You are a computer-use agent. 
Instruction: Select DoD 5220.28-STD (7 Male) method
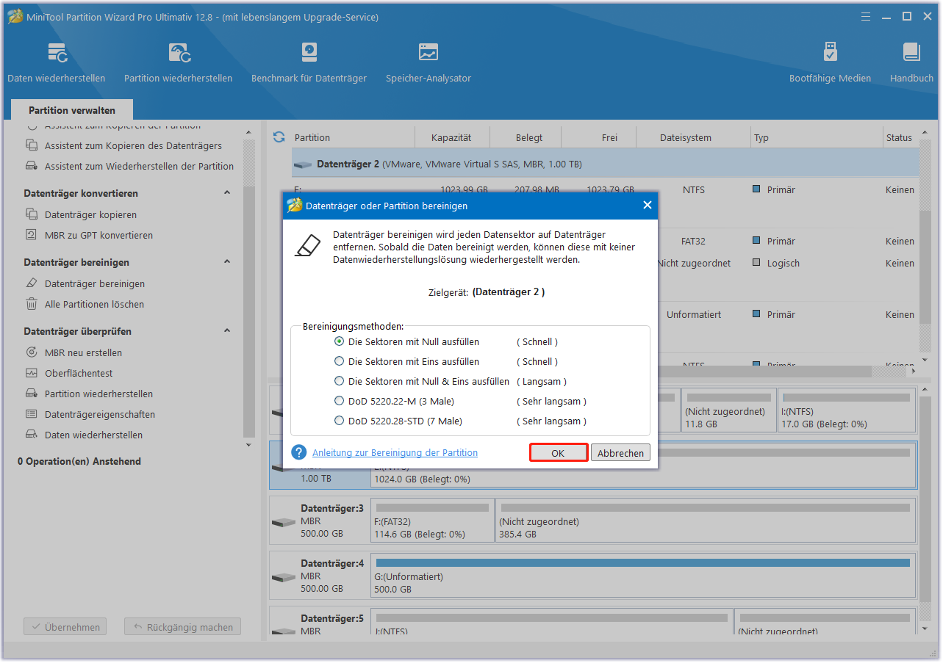339,421
